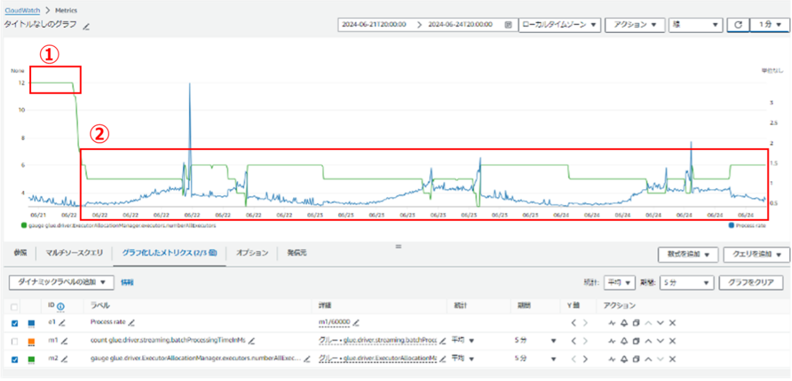This screenshot has height=381, width=792.
Task: Edit the Process rate label with pencil icon
Action: (x=131, y=322)
